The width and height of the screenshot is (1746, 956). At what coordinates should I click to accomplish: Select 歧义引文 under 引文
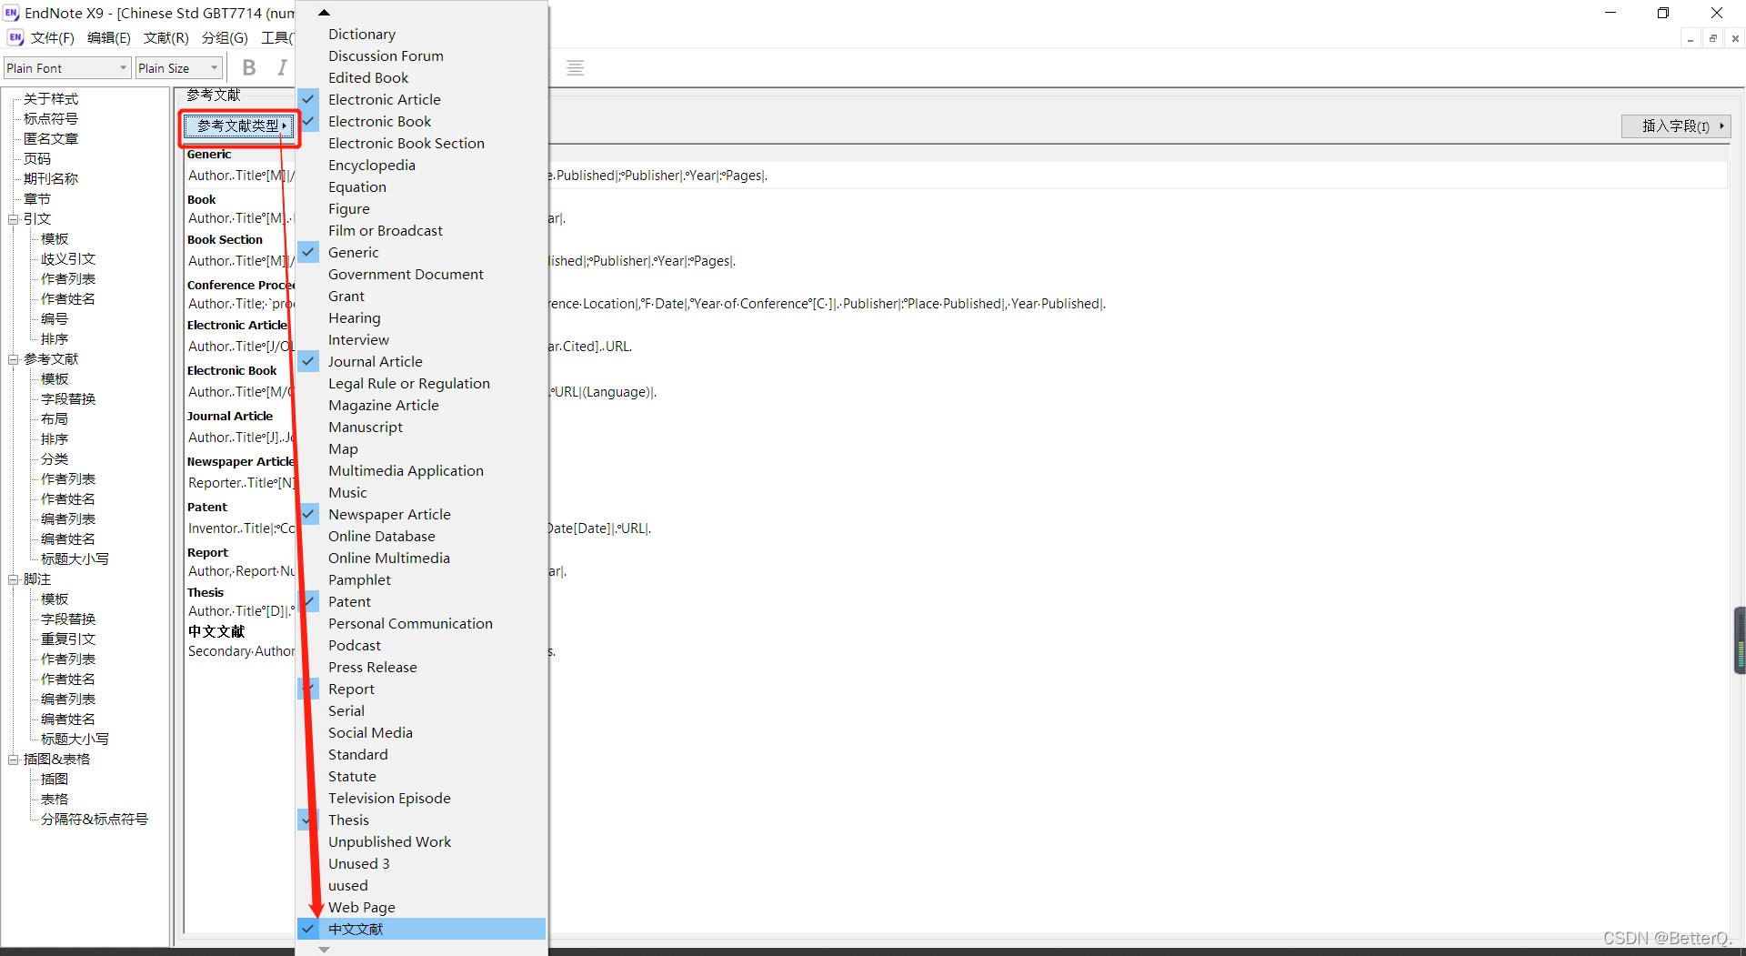(68, 259)
